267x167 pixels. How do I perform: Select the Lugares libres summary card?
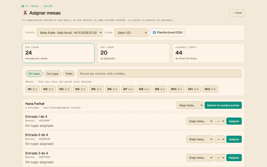(x=209, y=53)
